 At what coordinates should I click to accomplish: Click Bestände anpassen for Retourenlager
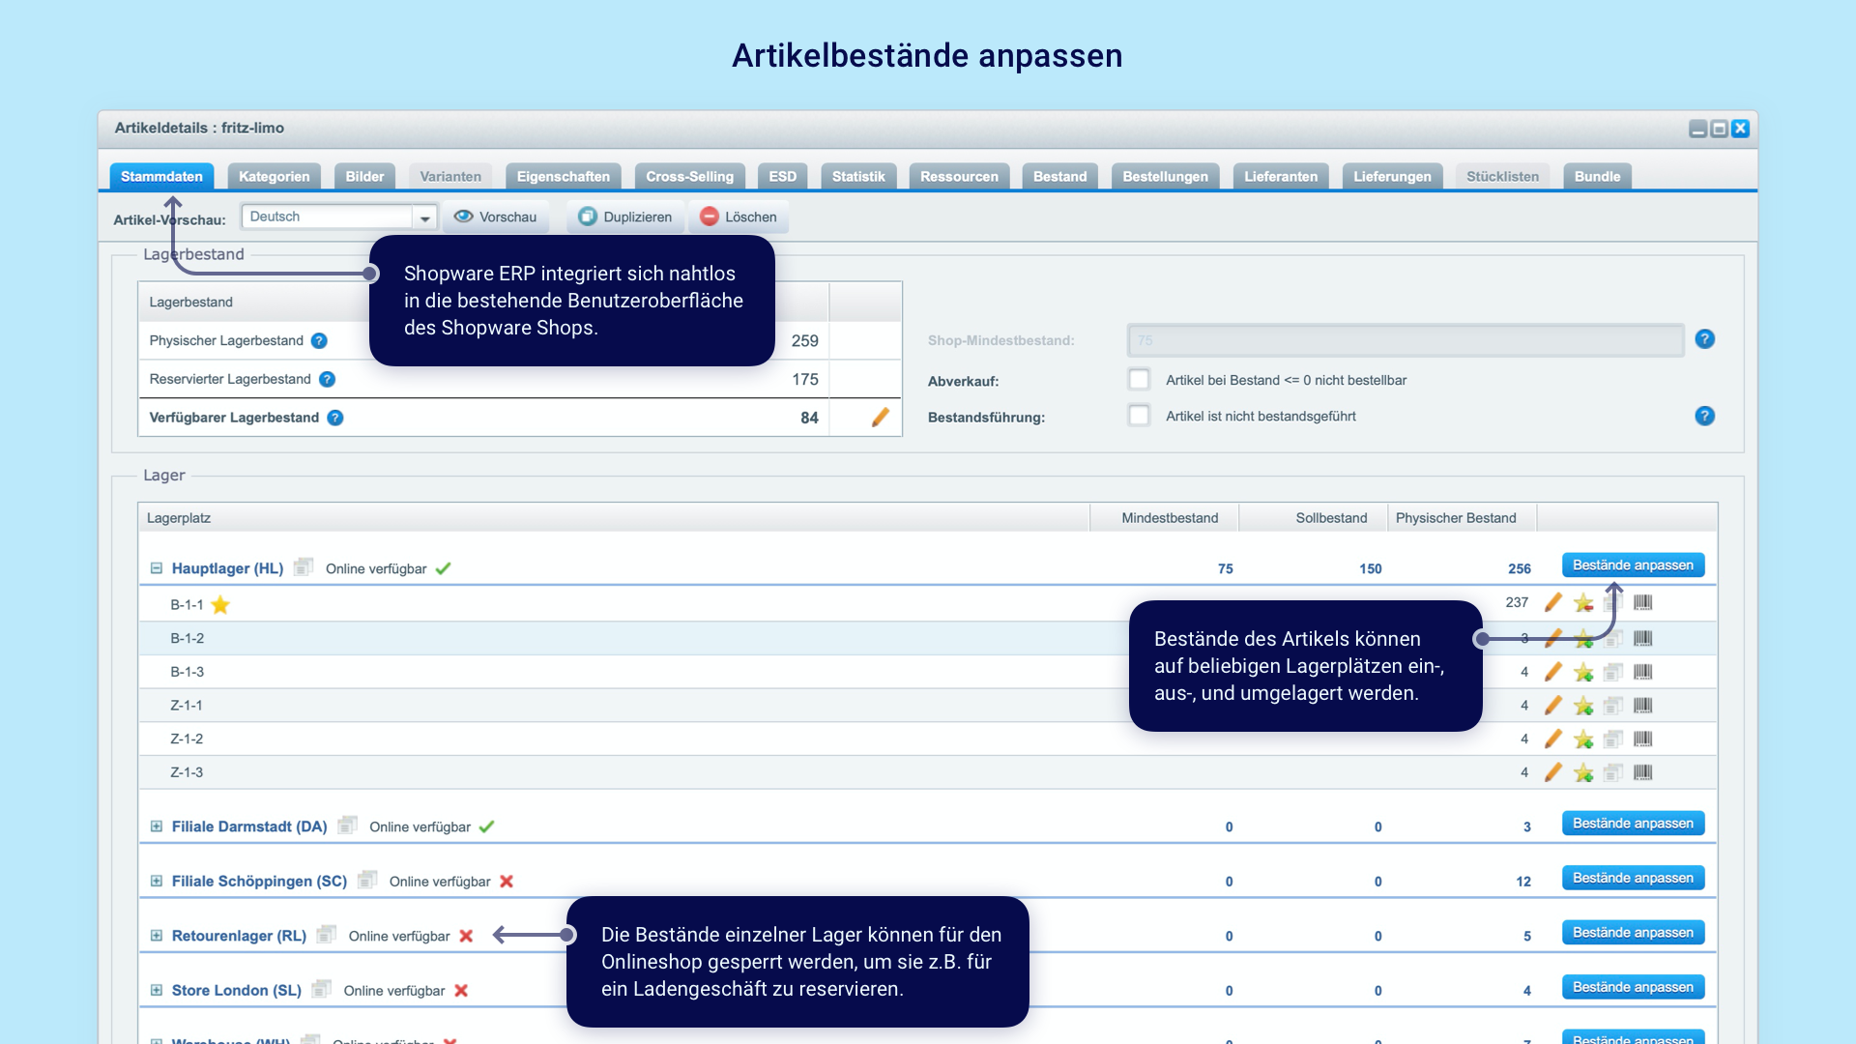(x=1633, y=933)
